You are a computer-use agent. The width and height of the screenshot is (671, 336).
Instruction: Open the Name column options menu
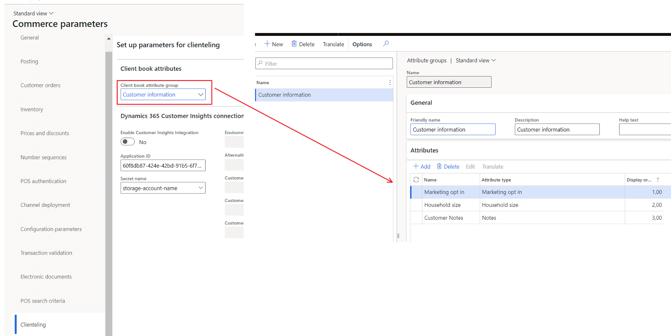point(390,82)
